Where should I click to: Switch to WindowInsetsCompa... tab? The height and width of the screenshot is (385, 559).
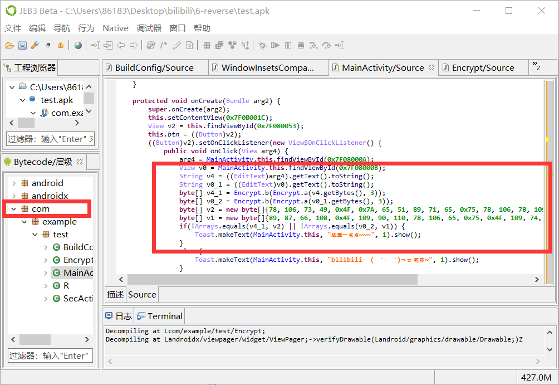click(267, 68)
